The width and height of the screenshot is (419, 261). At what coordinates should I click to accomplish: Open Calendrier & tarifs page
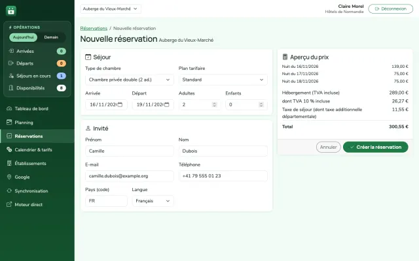[x=37, y=149]
